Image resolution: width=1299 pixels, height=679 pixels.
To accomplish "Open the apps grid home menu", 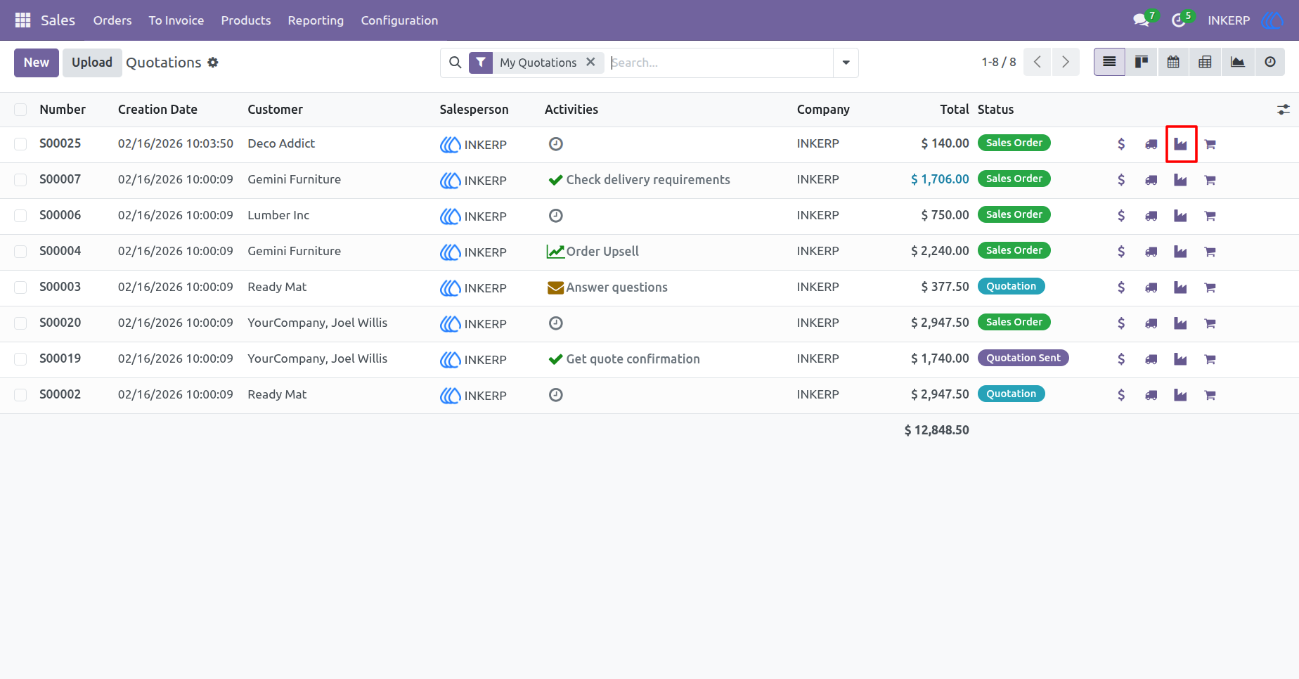I will (x=22, y=20).
